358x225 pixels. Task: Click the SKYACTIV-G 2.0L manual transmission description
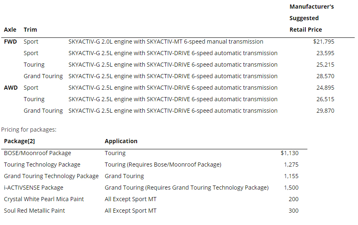point(166,42)
